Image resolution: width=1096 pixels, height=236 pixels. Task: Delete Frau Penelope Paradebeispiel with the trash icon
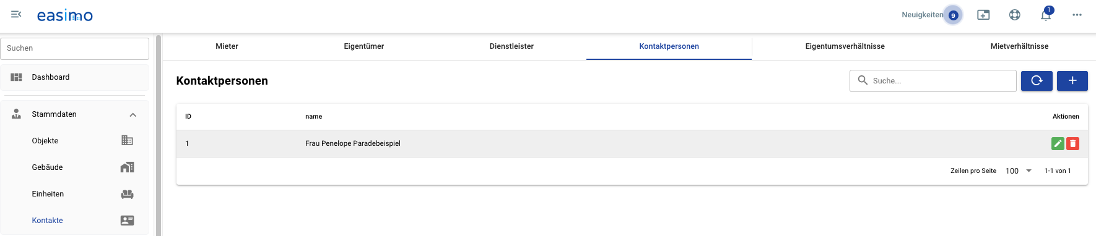1072,143
